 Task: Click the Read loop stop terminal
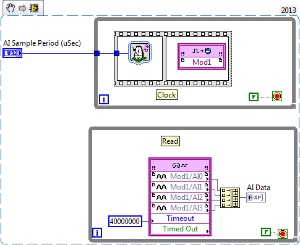pos(283,234)
